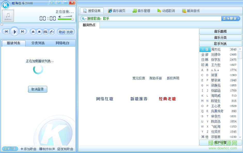Click the stop playback icon

pyautogui.click(x=39, y=32)
